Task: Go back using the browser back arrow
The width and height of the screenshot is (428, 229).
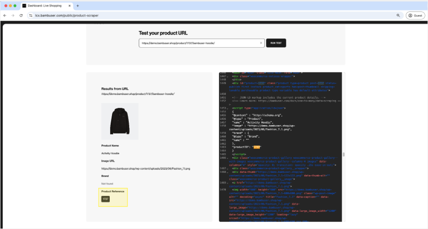Action: click(5, 15)
